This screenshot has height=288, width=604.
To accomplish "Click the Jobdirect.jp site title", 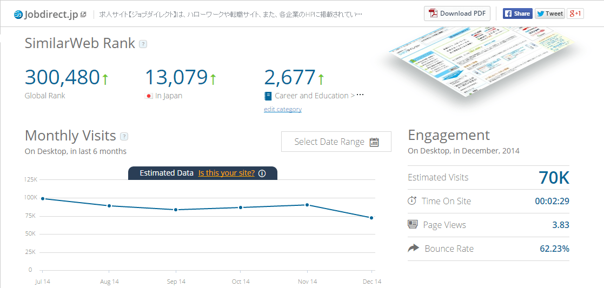I will click(x=51, y=15).
